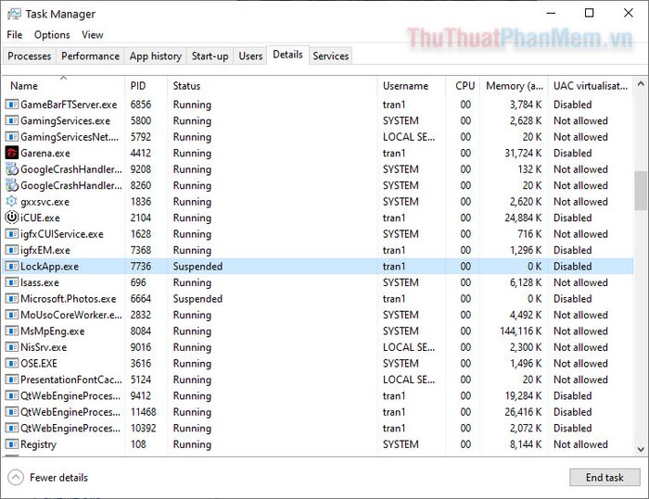Image resolution: width=649 pixels, height=499 pixels.
Task: Switch to the Processes tab
Action: pyautogui.click(x=30, y=56)
